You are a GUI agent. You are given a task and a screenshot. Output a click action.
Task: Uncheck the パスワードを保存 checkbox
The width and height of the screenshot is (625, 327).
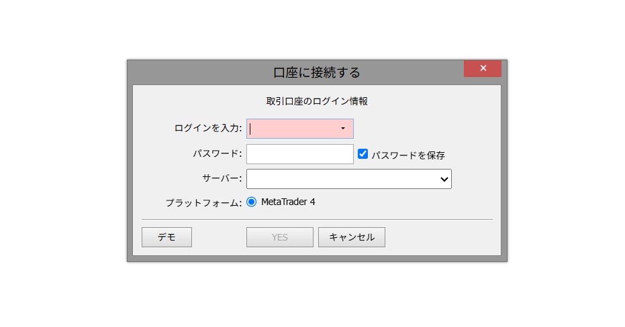363,154
